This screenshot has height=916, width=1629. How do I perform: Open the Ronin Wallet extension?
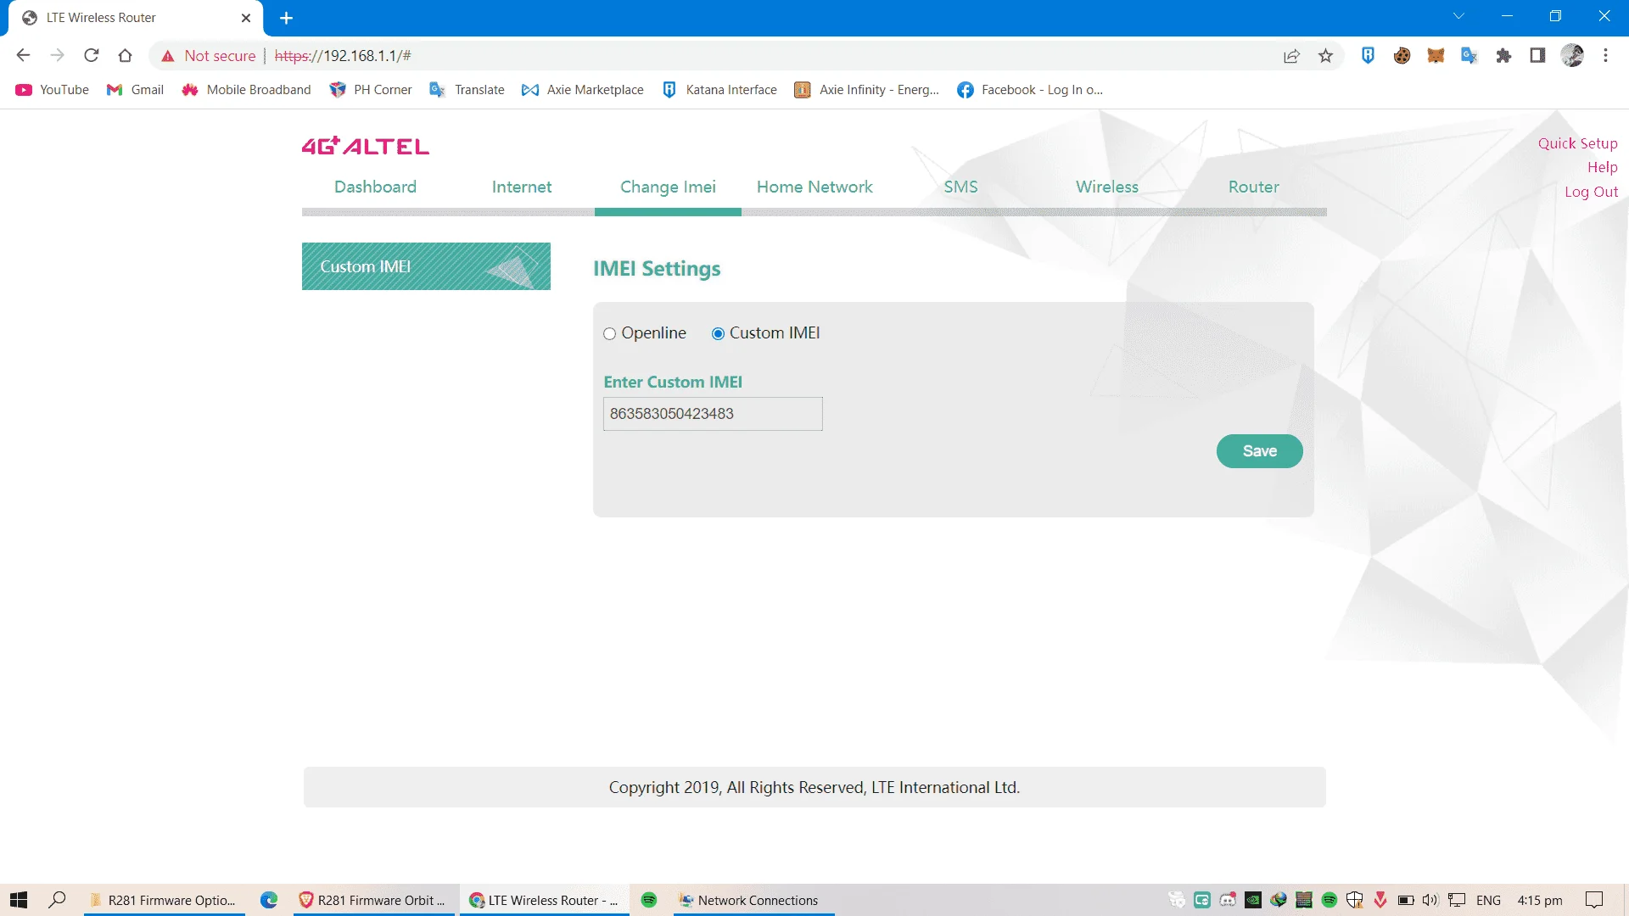coord(1368,56)
